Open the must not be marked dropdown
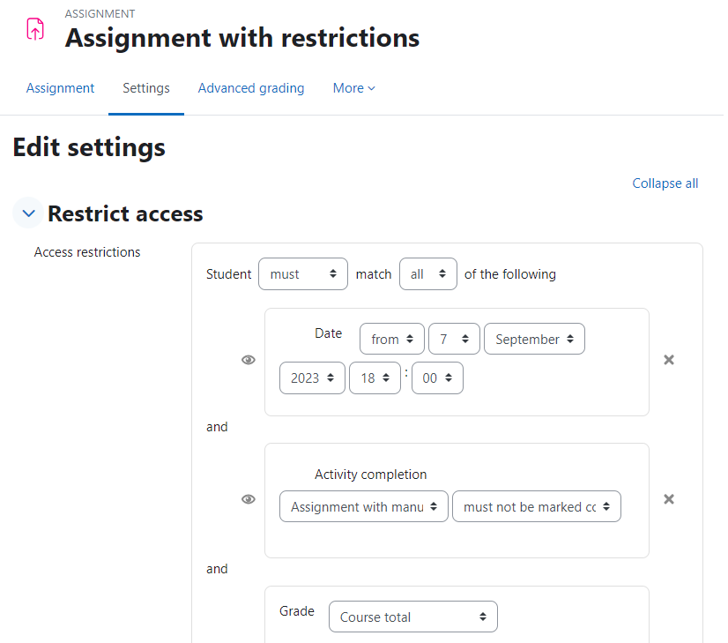The image size is (728, 643). (537, 506)
